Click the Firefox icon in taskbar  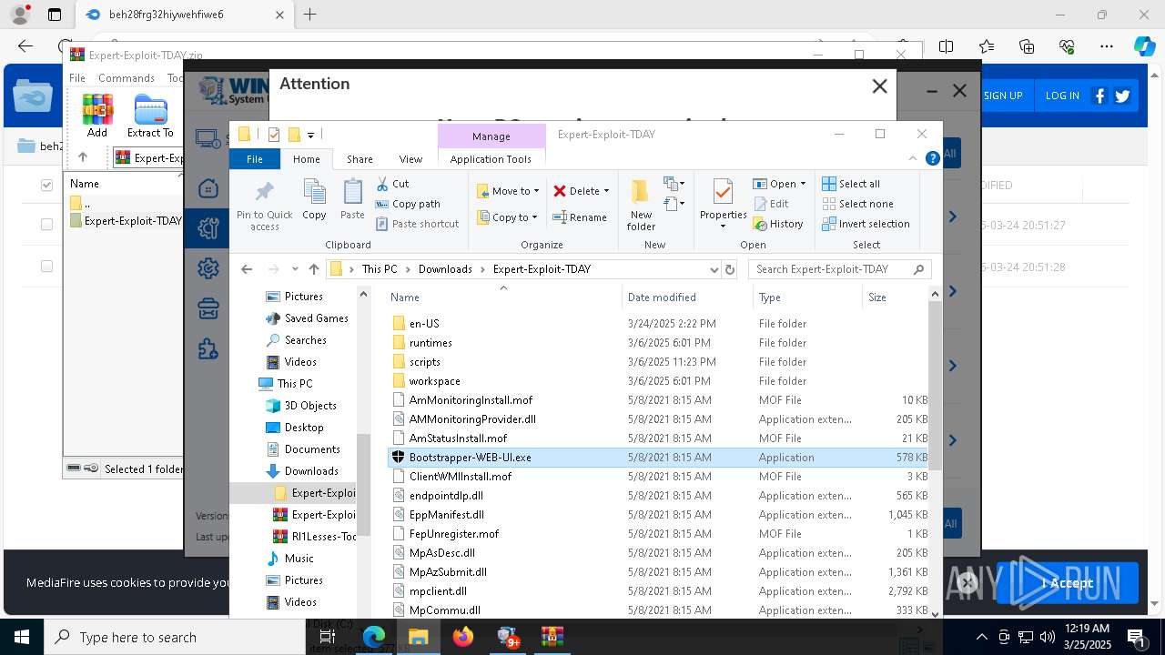[463, 637]
